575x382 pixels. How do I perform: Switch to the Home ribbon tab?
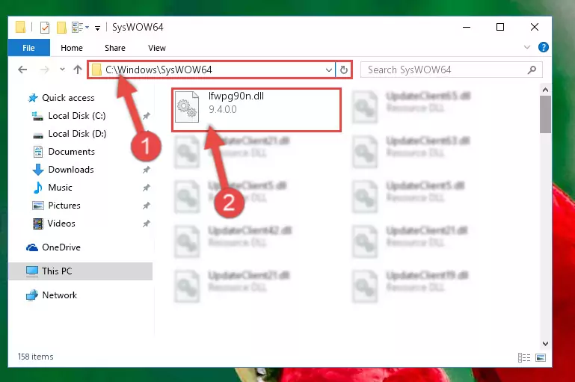72,48
